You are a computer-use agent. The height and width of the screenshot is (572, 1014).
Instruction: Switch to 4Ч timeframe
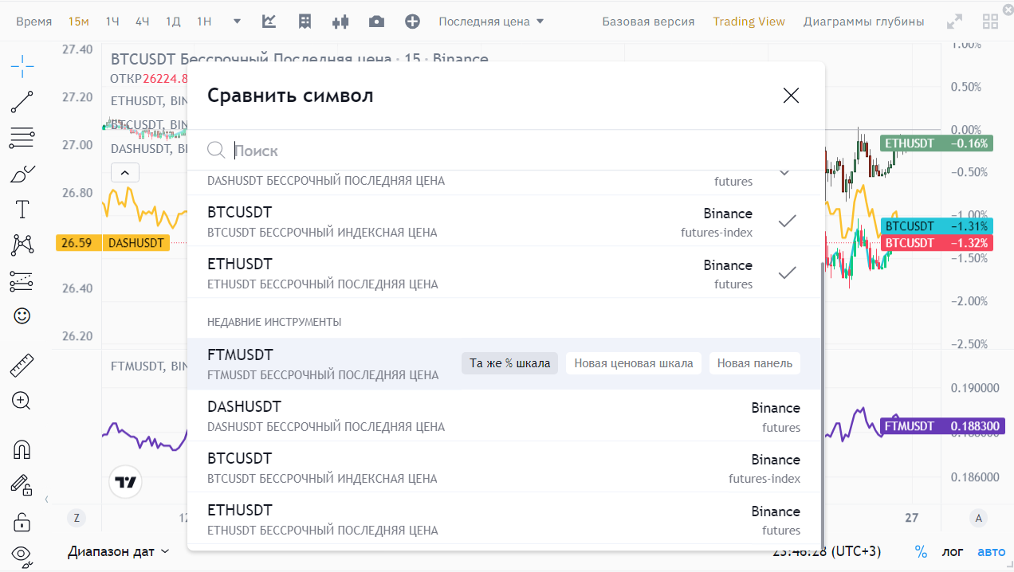[x=143, y=22]
